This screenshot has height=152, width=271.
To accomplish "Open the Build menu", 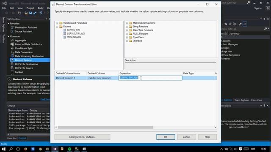I will point(41,8).
